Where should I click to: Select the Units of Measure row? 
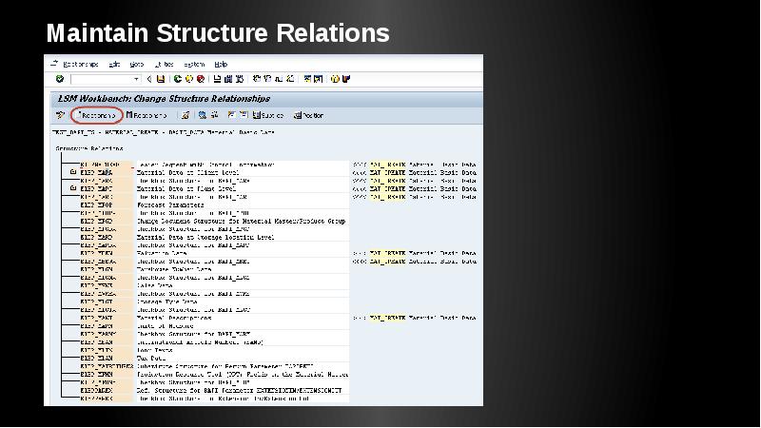point(213,326)
